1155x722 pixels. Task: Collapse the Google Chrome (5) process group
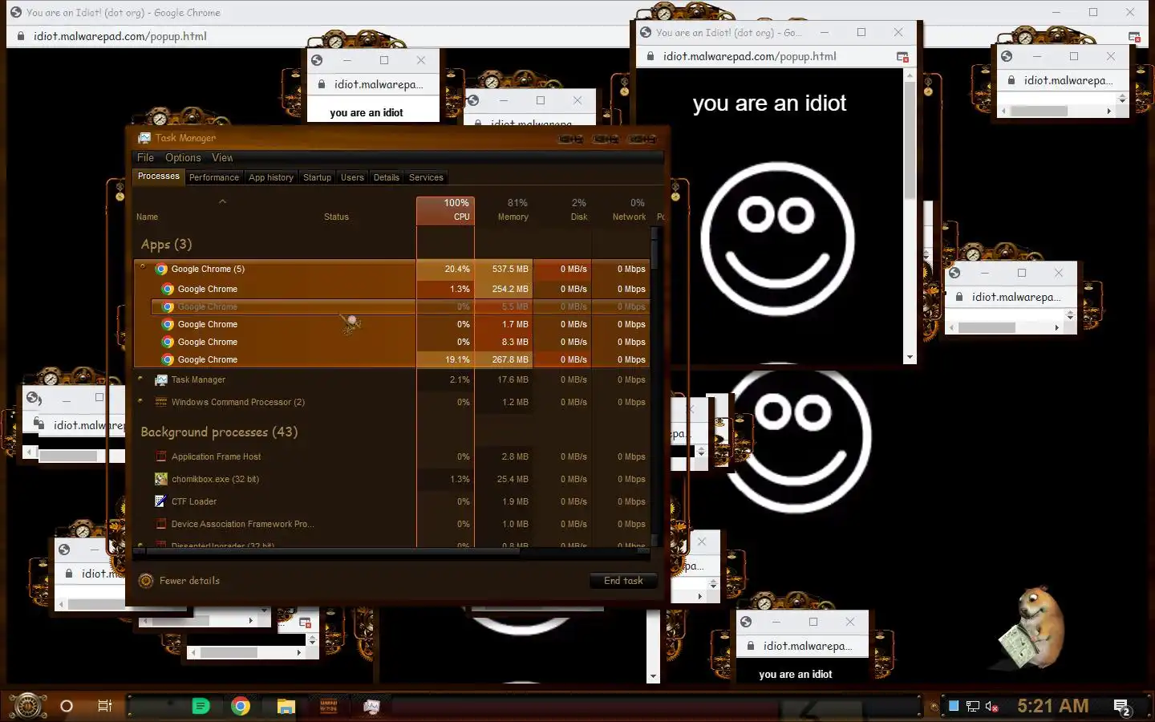[143, 268]
